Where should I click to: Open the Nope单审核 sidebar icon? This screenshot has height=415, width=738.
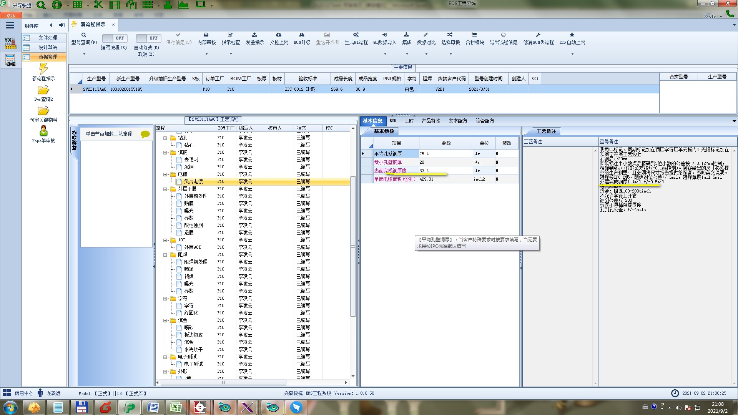[x=43, y=131]
